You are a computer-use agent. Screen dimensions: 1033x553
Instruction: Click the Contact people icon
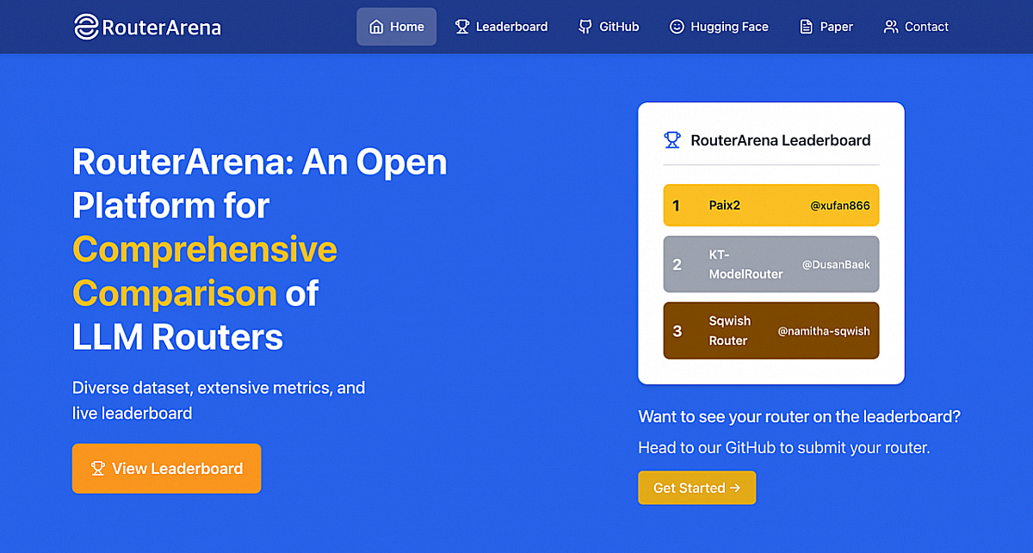click(891, 27)
